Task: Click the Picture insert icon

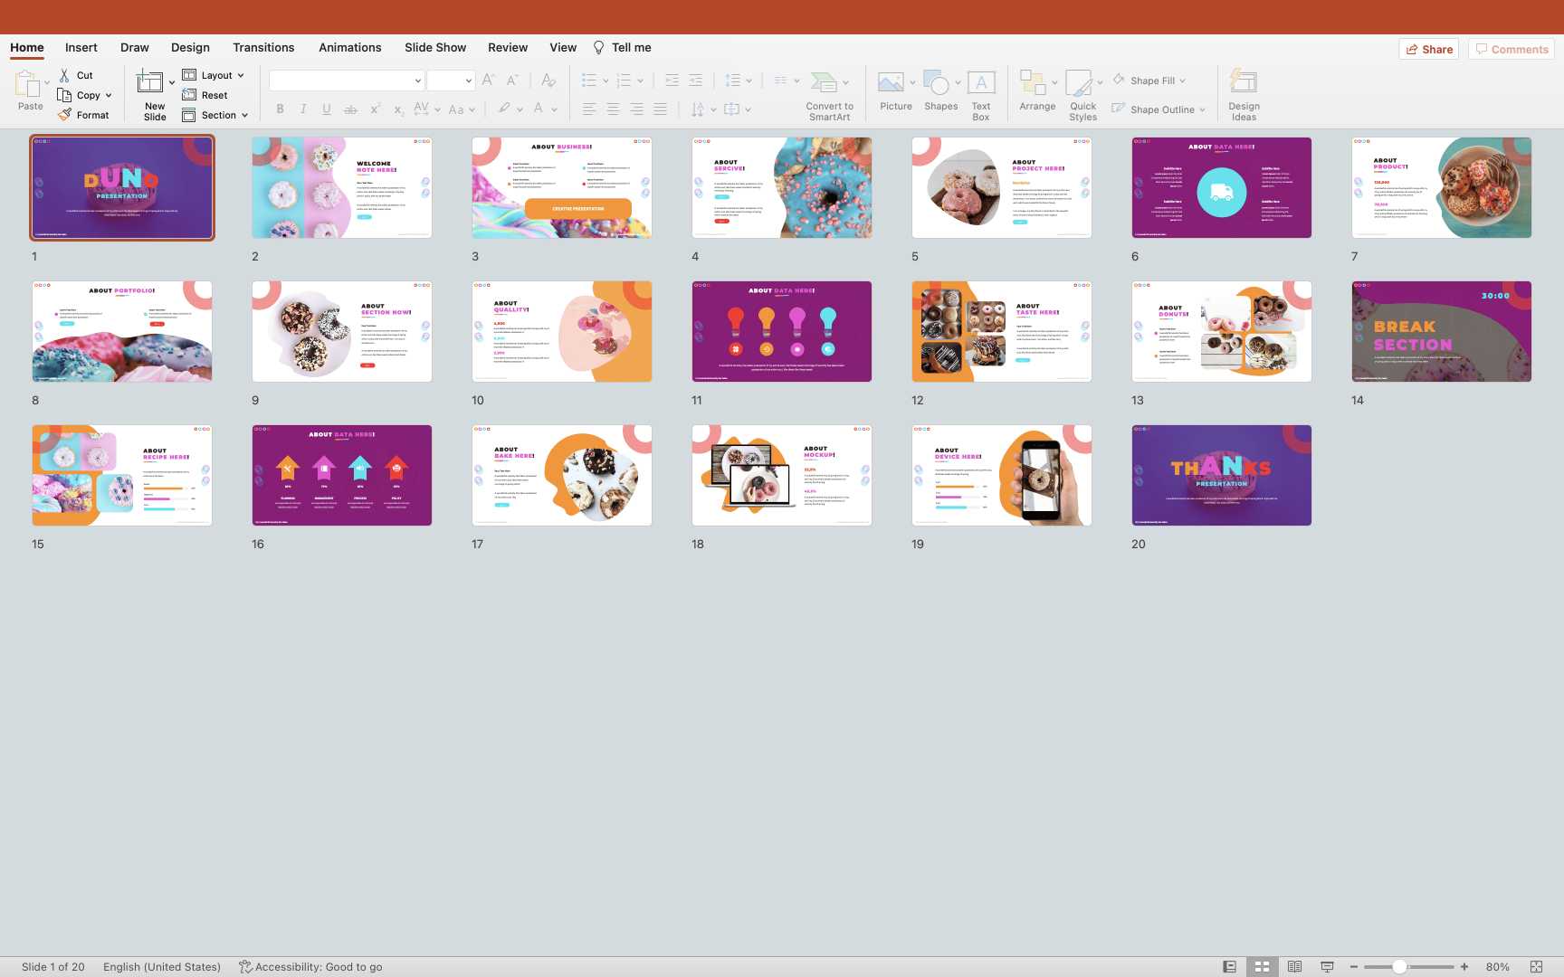Action: [891, 83]
